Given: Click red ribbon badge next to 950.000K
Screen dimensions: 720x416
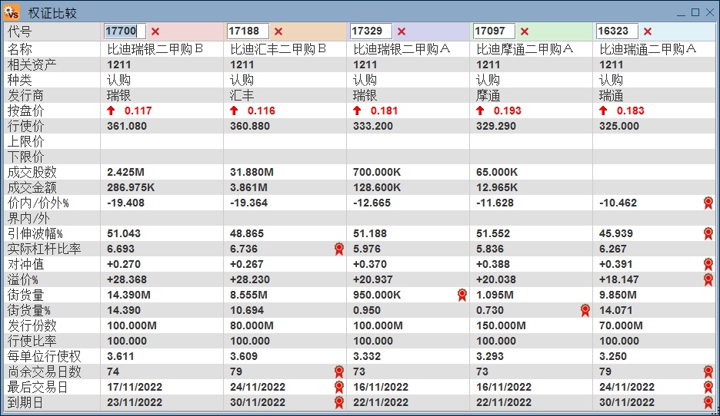Looking at the screenshot, I should [x=462, y=295].
